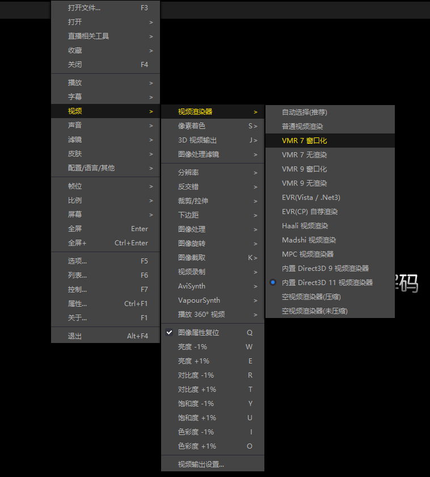Open the 直播相关工具 submenu
430x477 pixels.
pyautogui.click(x=88, y=36)
